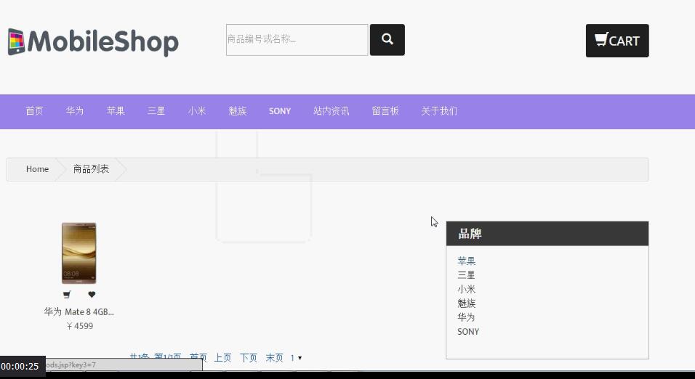Select 华为 in the brand panel

click(466, 317)
